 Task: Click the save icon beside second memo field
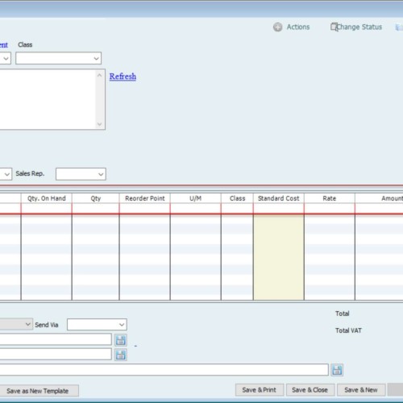[x=121, y=355]
